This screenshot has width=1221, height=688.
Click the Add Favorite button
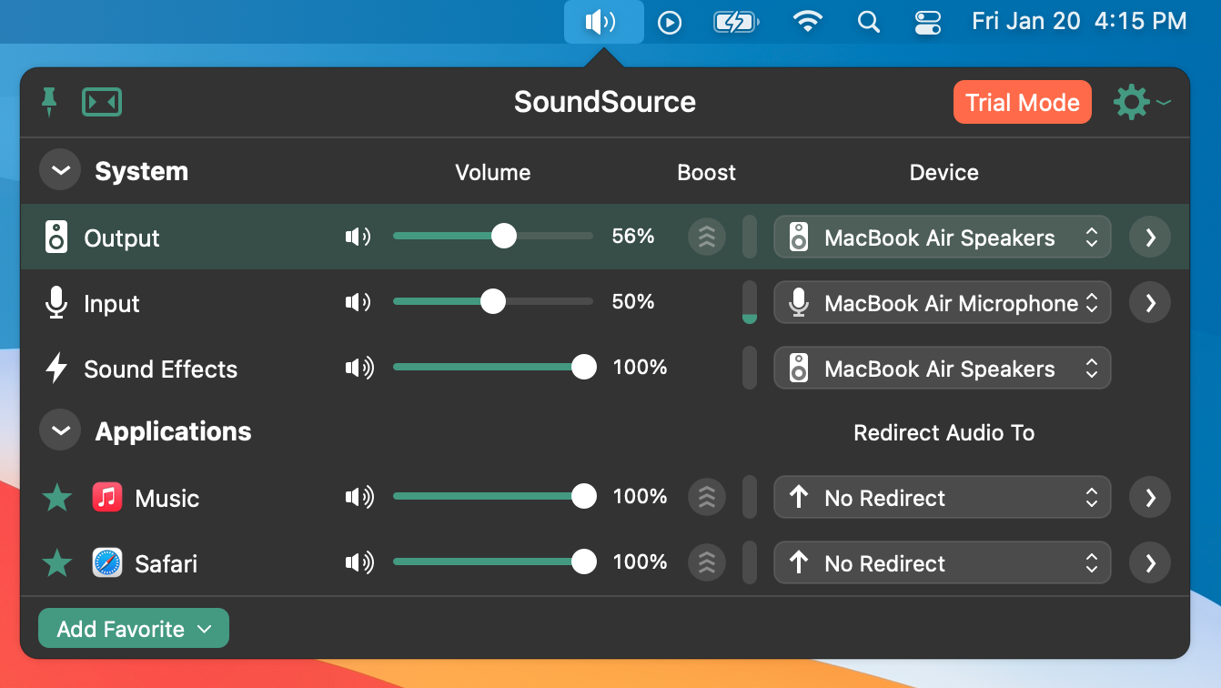pyautogui.click(x=134, y=628)
